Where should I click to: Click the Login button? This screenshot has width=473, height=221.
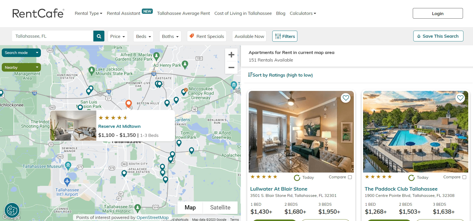point(438,13)
